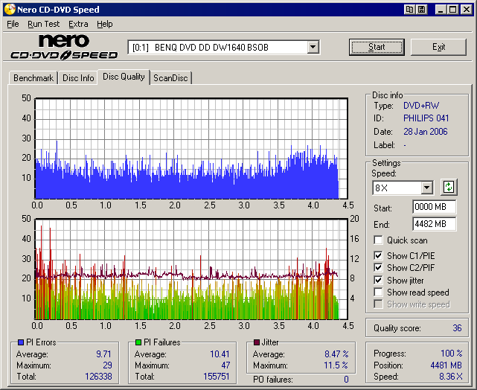This screenshot has width=477, height=390.
Task: Open the BENQ drive selection dropdown
Action: [x=313, y=47]
